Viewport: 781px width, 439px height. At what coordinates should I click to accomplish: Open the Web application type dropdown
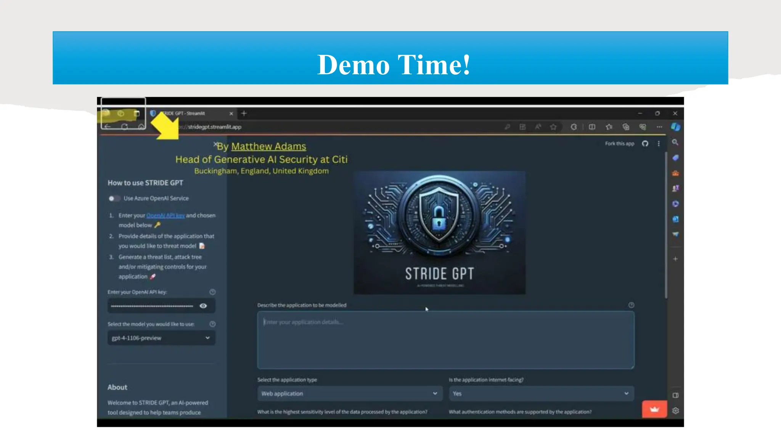[x=350, y=393]
